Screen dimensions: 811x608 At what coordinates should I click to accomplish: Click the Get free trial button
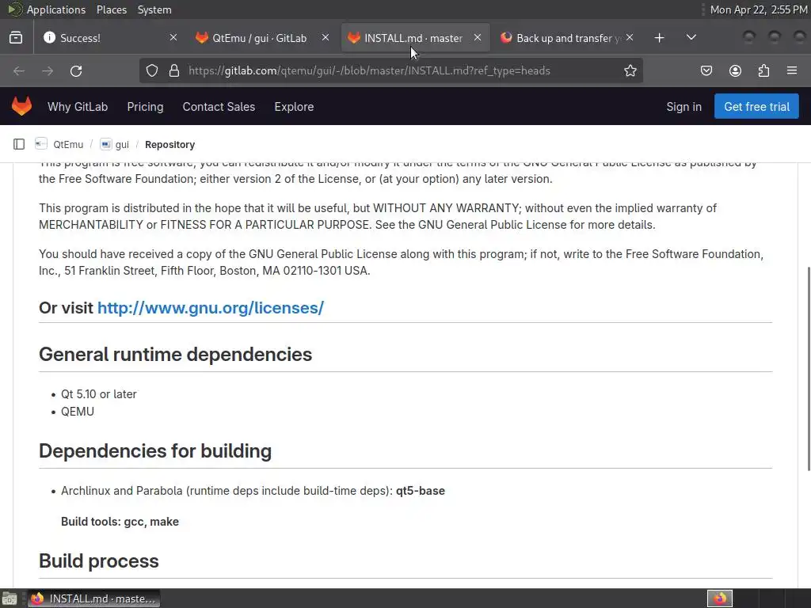[756, 106]
